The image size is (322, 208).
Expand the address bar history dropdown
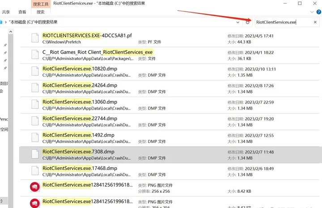point(238,22)
